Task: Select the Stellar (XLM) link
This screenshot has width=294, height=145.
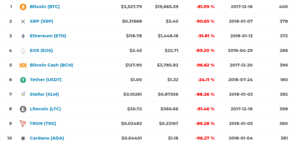Action: (x=44, y=94)
